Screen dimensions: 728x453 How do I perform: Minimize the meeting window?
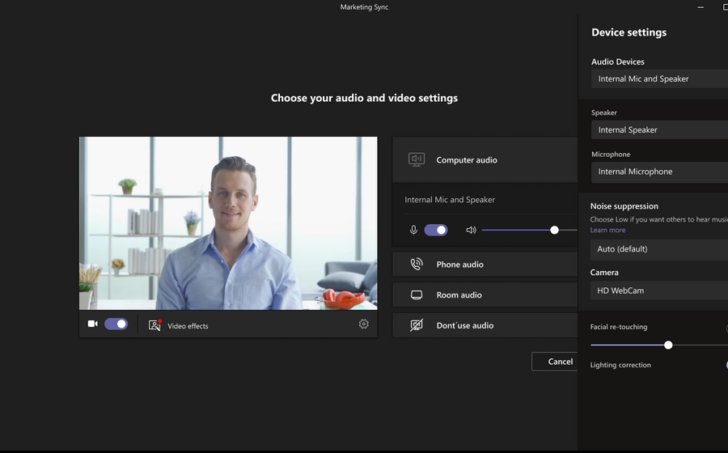[x=700, y=7]
